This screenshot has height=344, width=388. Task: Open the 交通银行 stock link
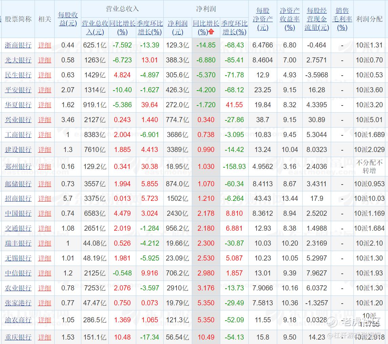[x=18, y=228]
